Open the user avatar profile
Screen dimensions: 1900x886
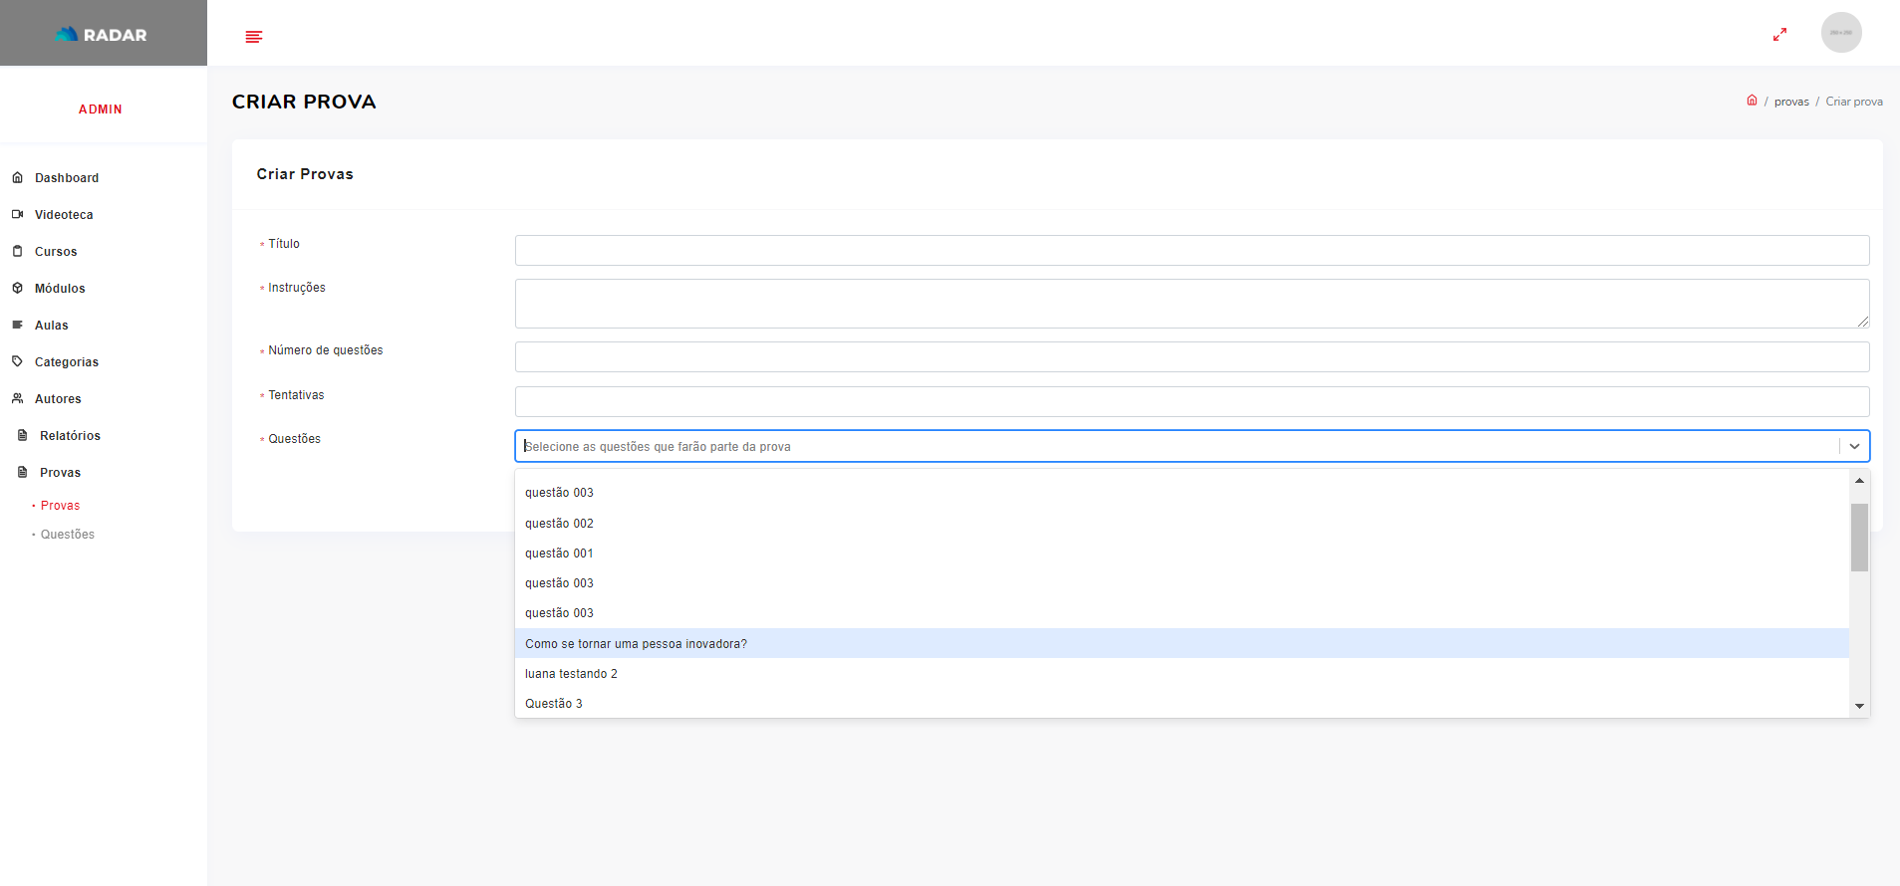pos(1840,33)
